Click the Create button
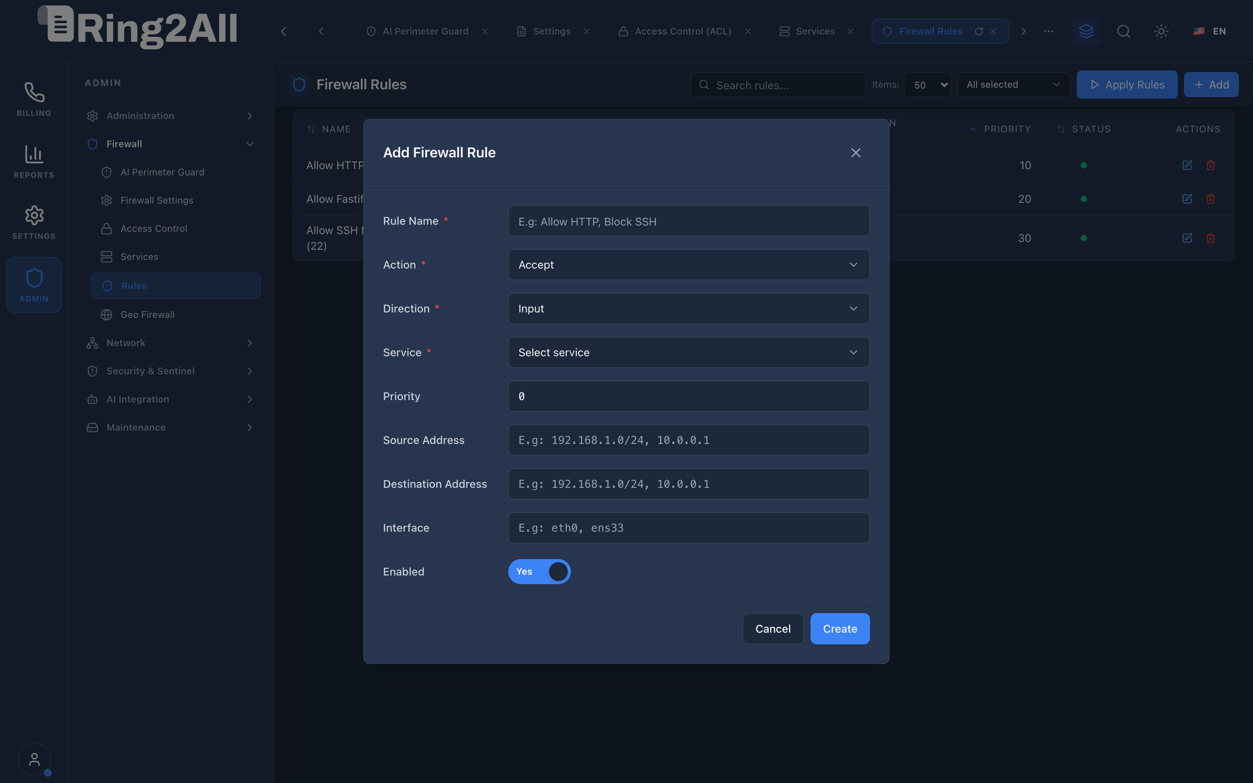Image resolution: width=1253 pixels, height=783 pixels. click(x=840, y=629)
